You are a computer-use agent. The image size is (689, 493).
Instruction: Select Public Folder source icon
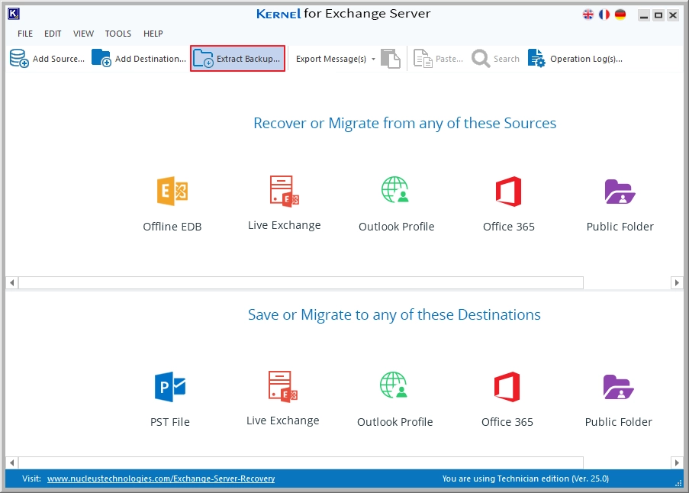point(620,192)
